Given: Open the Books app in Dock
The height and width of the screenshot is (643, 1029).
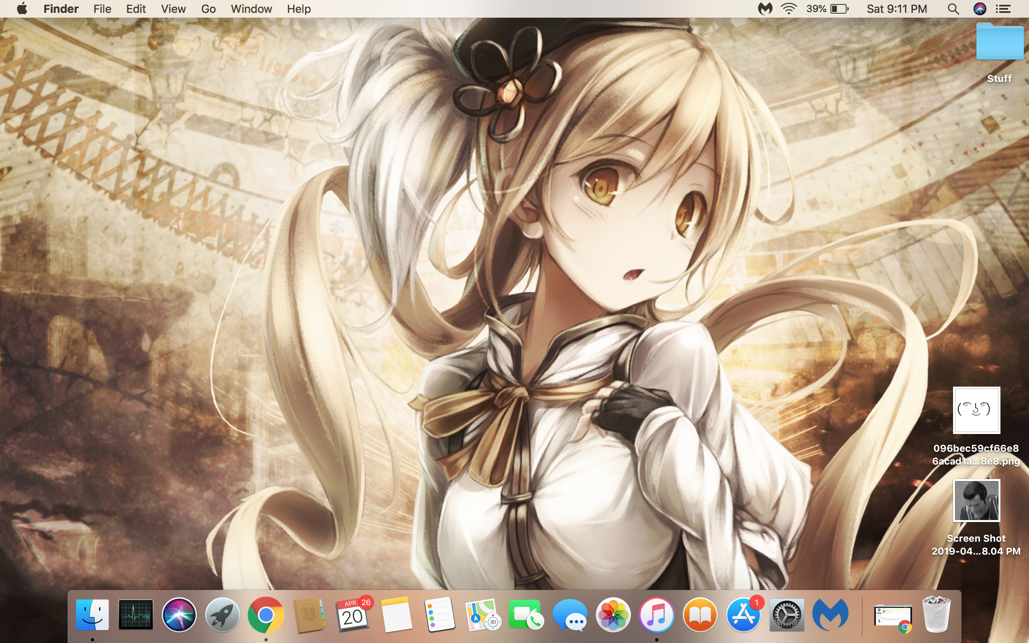Looking at the screenshot, I should pos(699,615).
